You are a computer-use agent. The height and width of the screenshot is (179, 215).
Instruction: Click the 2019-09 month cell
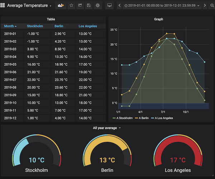tap(10, 95)
